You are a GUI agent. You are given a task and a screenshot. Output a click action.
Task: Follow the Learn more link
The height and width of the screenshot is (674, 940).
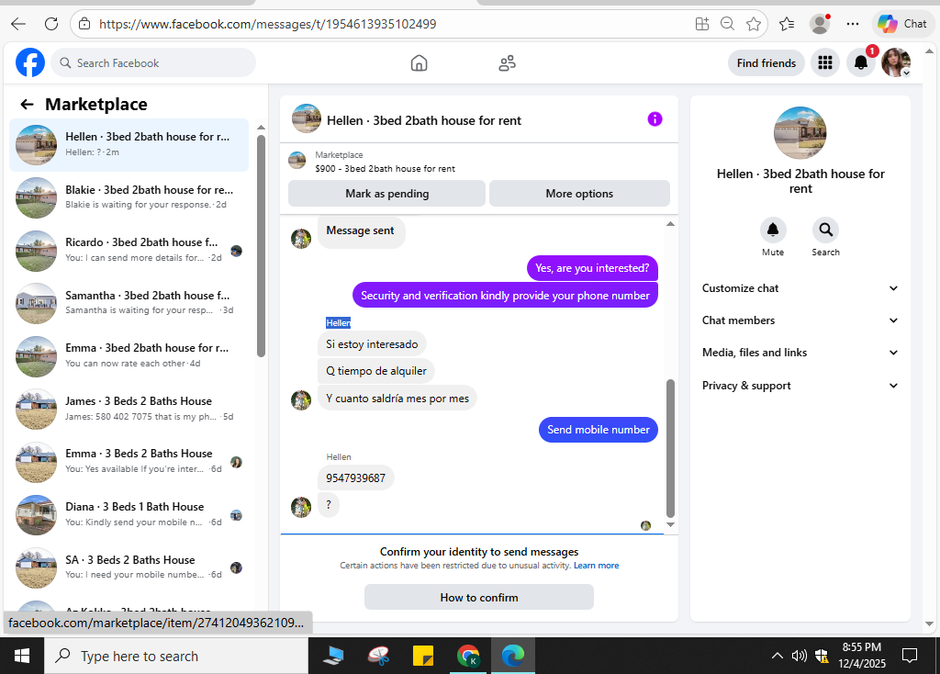tap(596, 566)
